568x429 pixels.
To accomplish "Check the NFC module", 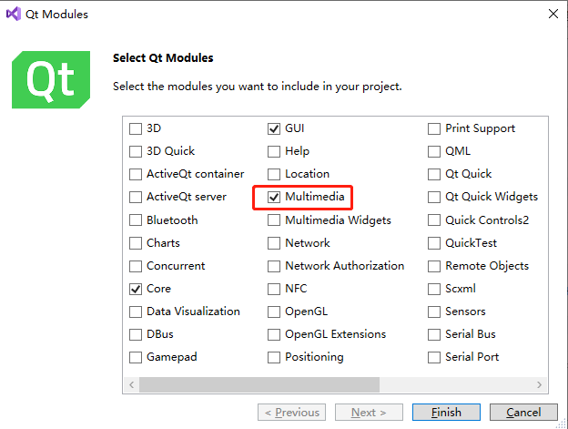I will pyautogui.click(x=274, y=289).
